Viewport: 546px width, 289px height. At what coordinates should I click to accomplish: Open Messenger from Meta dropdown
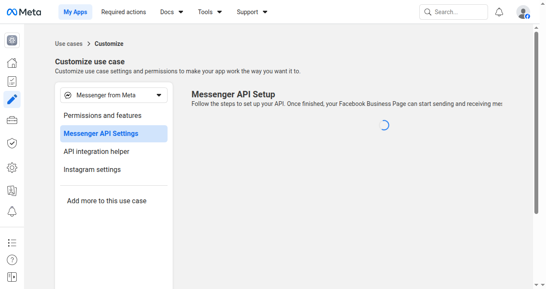(114, 95)
